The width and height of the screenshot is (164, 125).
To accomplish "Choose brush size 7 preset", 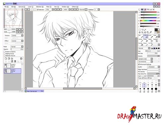I will 148,86.
